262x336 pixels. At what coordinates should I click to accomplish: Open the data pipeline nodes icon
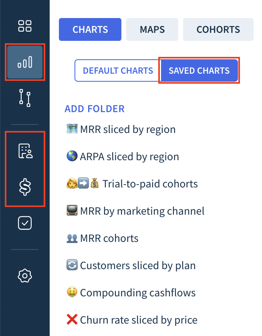pos(25,98)
